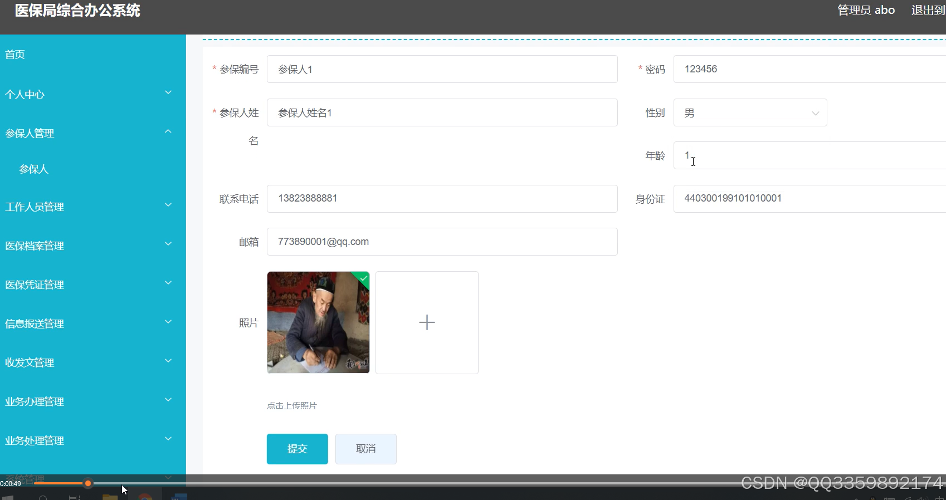Click the 医保局综合办公系统 title
Viewport: 946px width, 500px height.
(77, 11)
